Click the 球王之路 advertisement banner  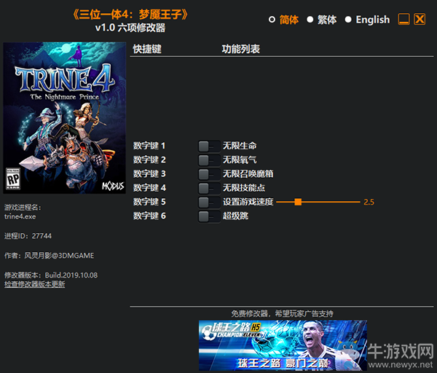[283, 345]
